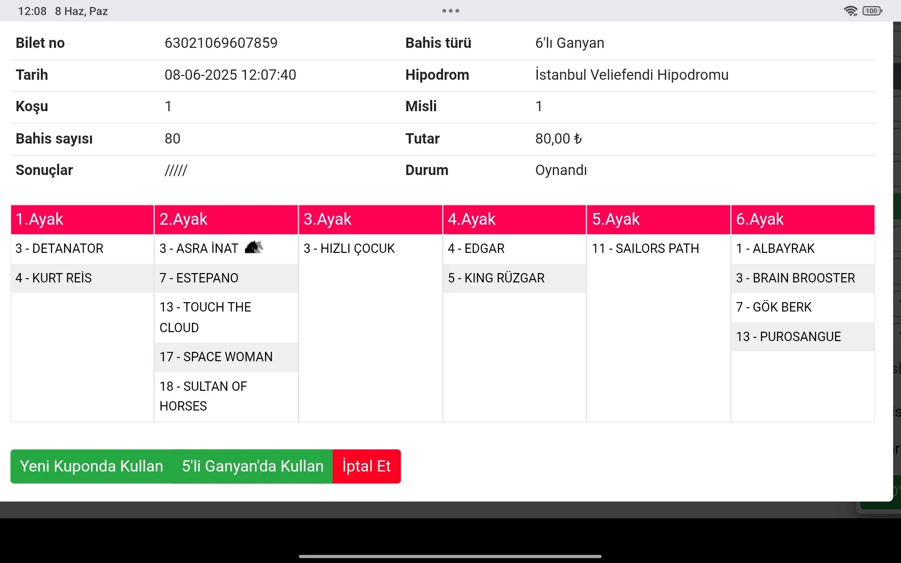
Task: Tap the battery indicator icon
Action: pyautogui.click(x=872, y=11)
